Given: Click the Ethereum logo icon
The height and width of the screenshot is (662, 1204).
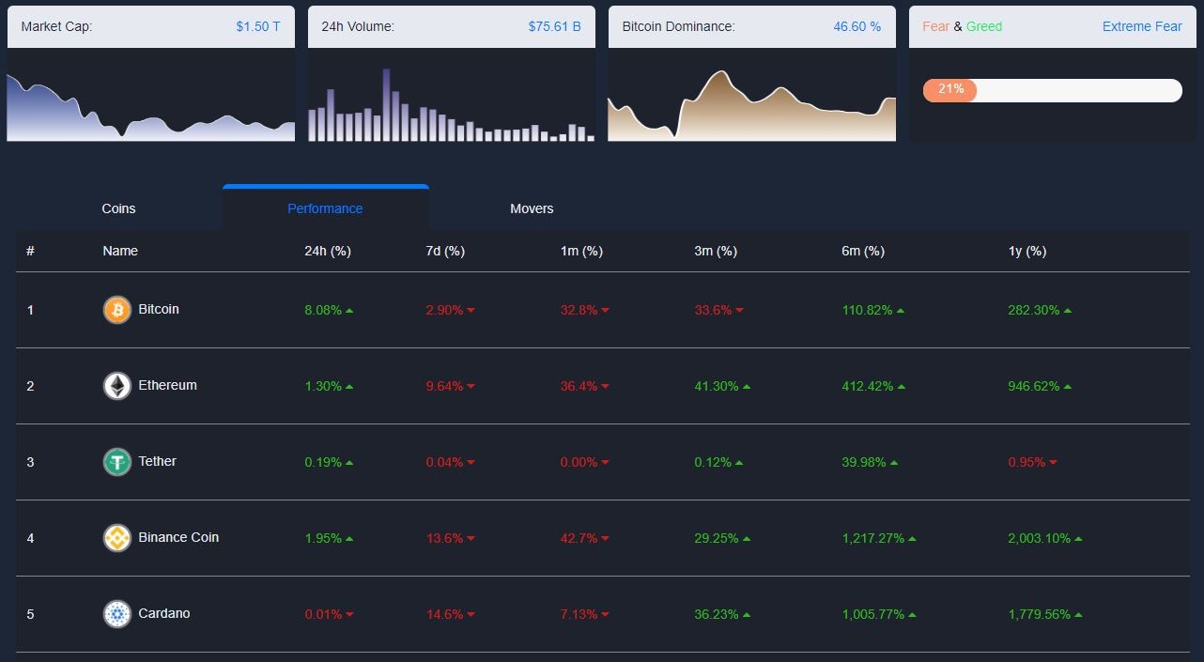Looking at the screenshot, I should coord(116,386).
